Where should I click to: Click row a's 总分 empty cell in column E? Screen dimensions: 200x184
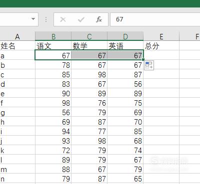point(161,55)
